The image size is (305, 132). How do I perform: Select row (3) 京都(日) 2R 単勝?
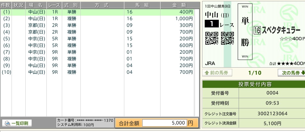[x=97, y=26]
